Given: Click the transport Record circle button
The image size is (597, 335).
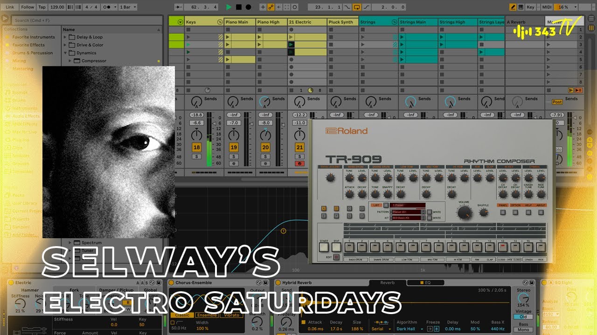Looking at the screenshot, I should click(249, 7).
